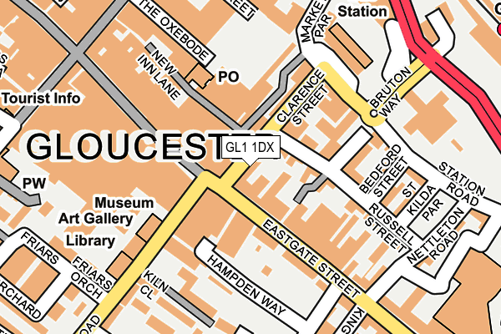This screenshot has width=501, height=334.
Task: Click the PW place of worship label
Action: 34,184
